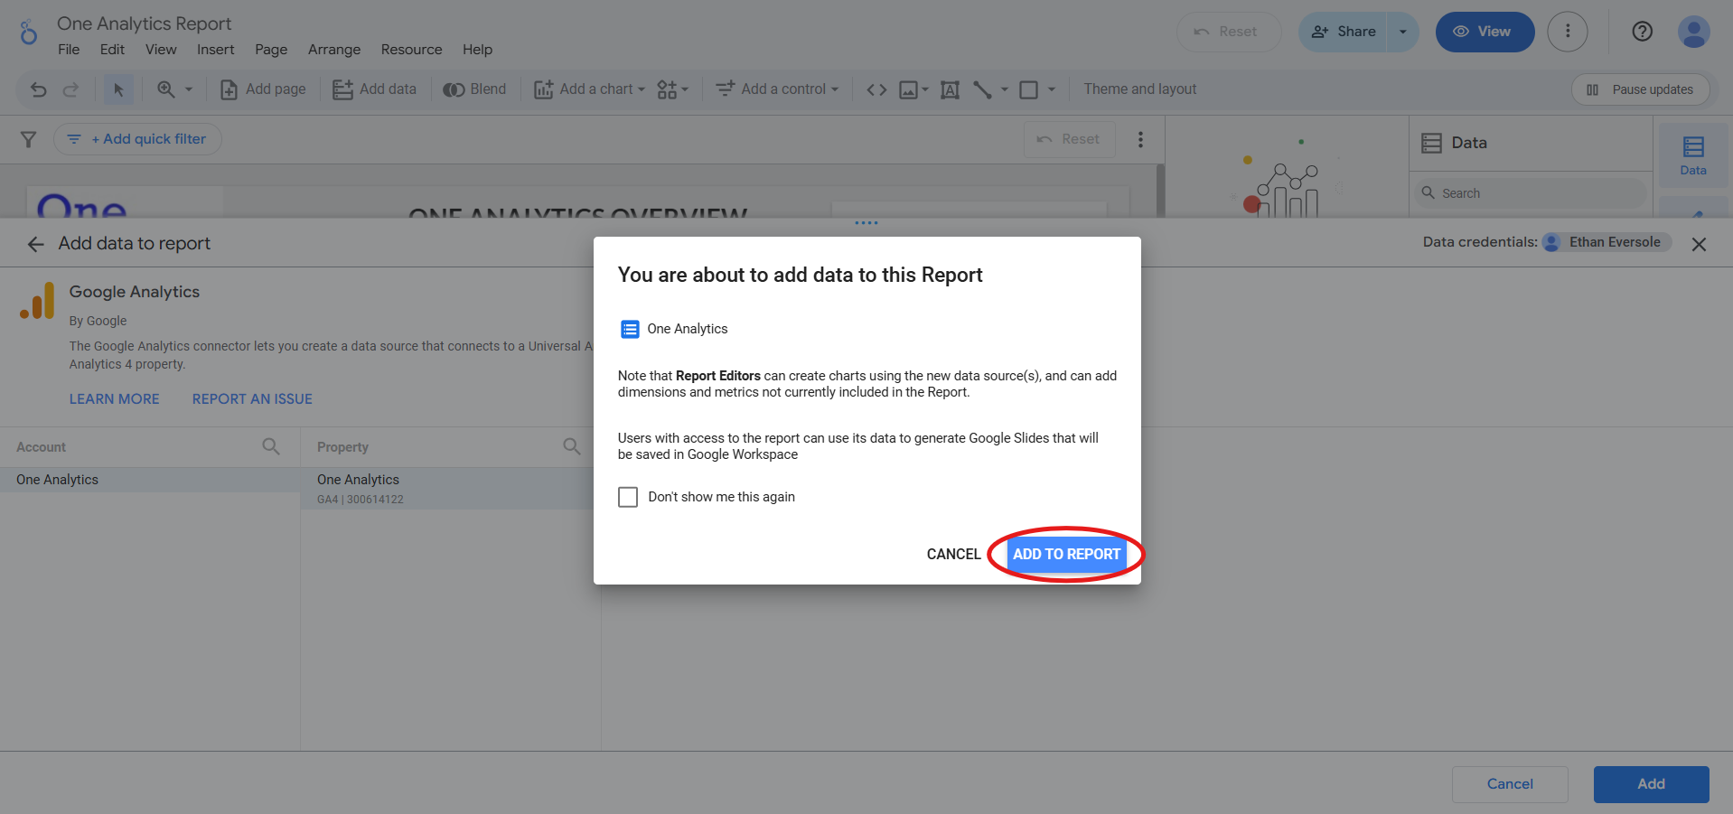The image size is (1733, 814).
Task: Click the Blend data button
Action: pyautogui.click(x=474, y=89)
